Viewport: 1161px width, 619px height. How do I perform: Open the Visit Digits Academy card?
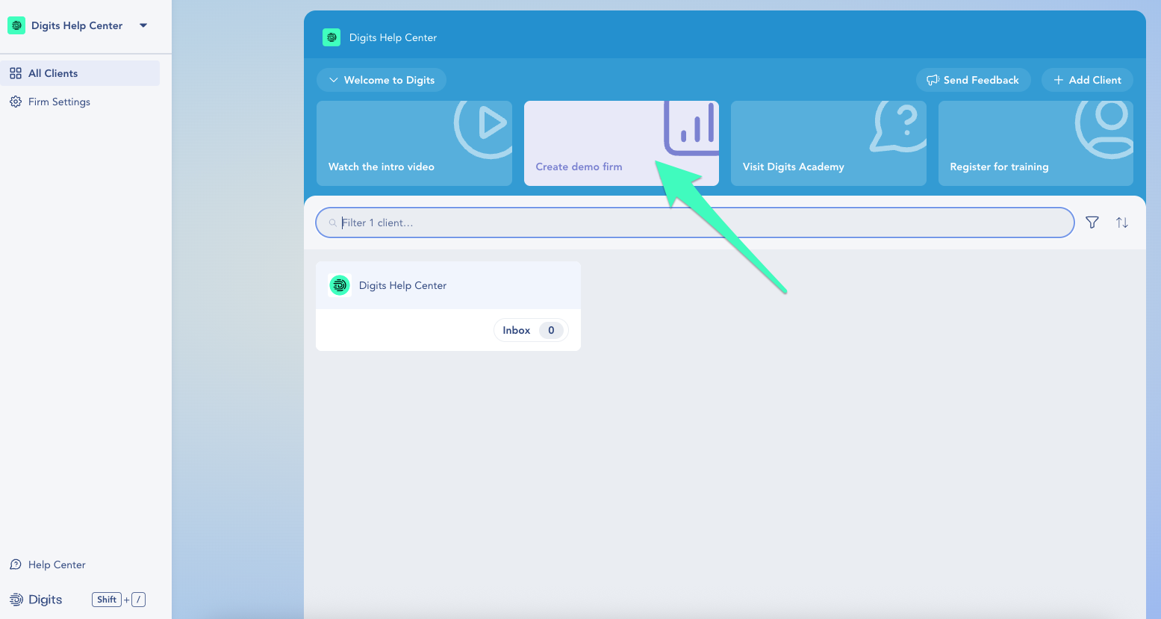[829, 143]
